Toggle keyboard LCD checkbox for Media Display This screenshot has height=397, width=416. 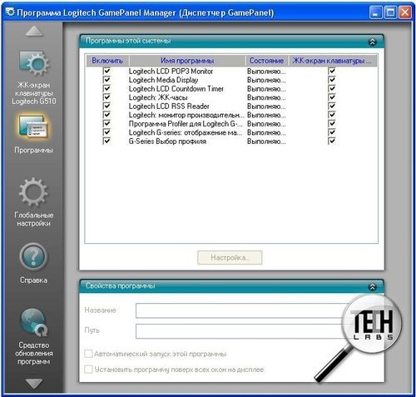(332, 80)
